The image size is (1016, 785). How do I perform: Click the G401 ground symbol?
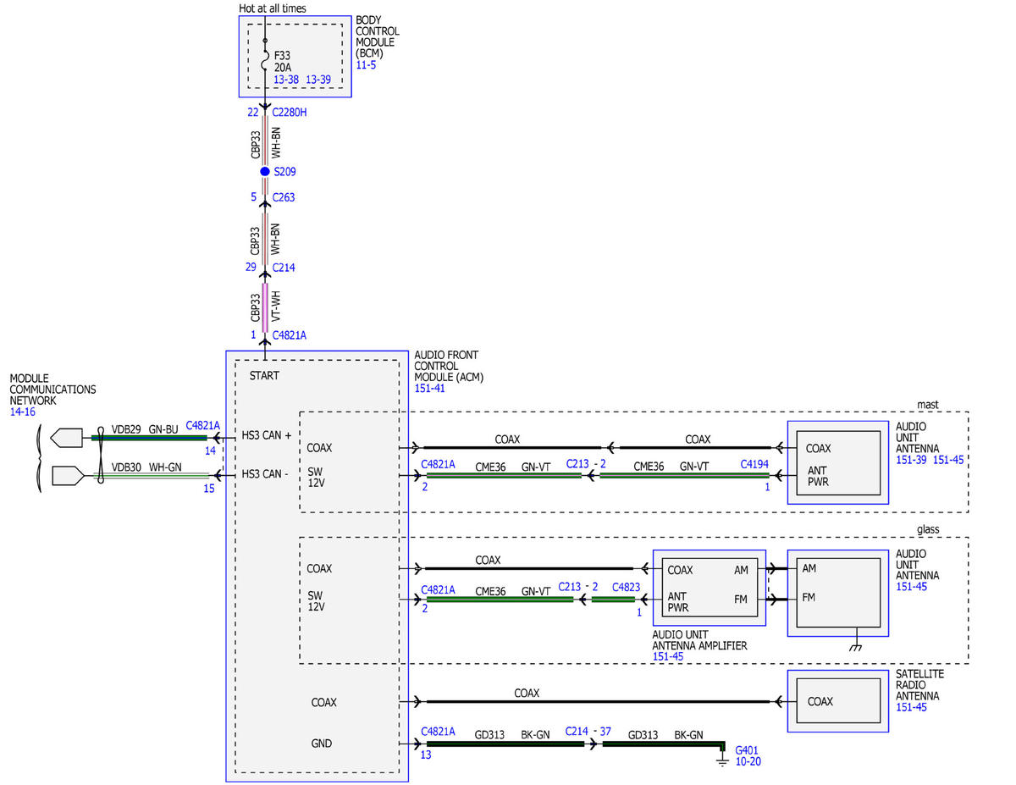[722, 758]
